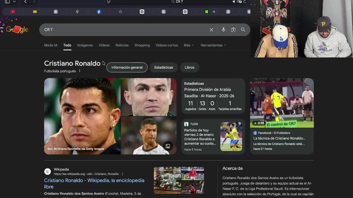
Task: Click the Acerca de heading
Action: (232, 168)
